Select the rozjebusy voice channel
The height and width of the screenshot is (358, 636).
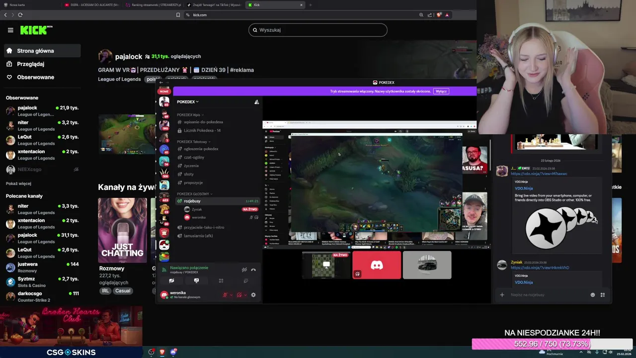point(217,201)
